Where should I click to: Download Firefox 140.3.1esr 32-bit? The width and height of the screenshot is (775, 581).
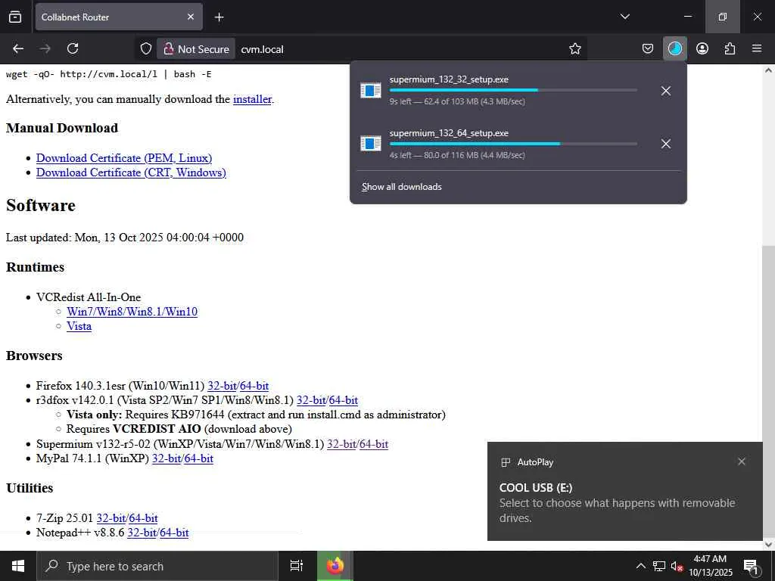coord(222,386)
